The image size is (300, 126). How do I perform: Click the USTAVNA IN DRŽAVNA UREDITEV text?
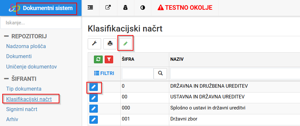click(207, 97)
